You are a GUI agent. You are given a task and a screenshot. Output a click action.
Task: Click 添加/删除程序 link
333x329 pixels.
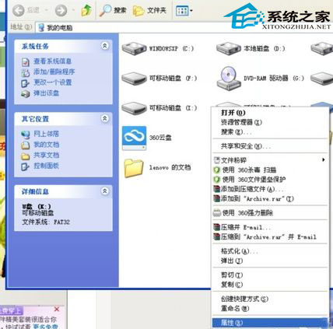click(54, 72)
